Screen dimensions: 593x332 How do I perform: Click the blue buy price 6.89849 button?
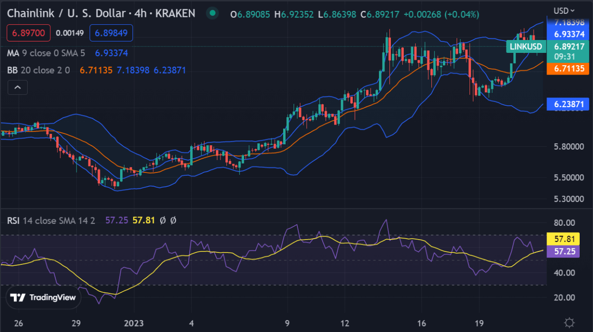tap(111, 33)
